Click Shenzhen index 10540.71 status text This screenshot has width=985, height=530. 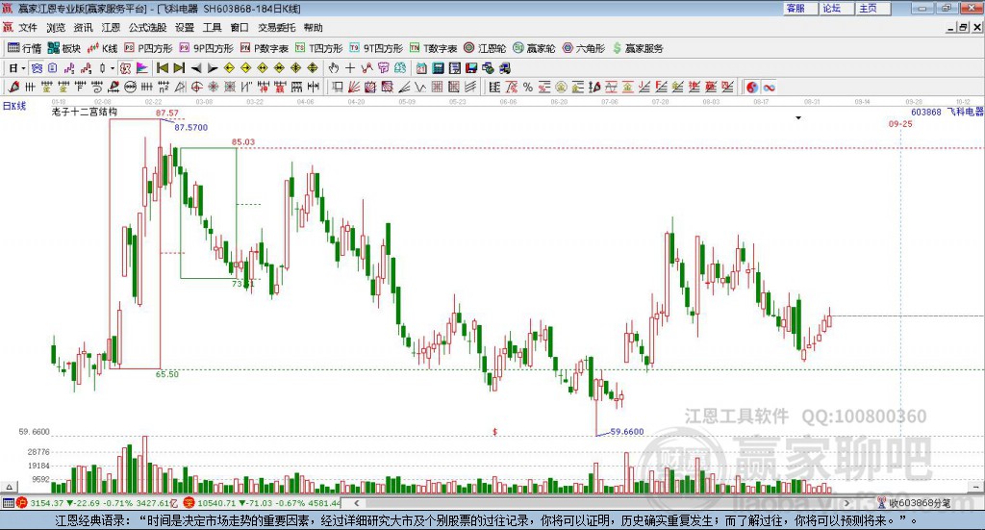tap(216, 503)
